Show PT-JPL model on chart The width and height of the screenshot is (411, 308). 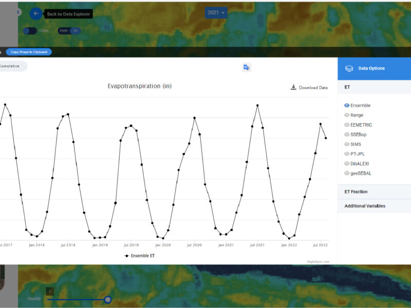(347, 154)
